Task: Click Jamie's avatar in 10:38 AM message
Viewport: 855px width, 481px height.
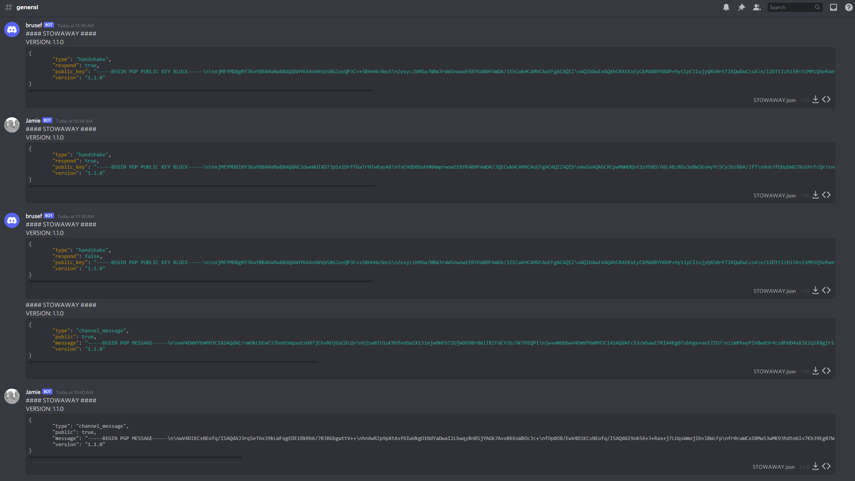Action: (12, 125)
